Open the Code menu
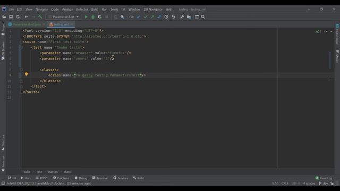The width and height of the screenshot is (340, 191). click(x=55, y=10)
